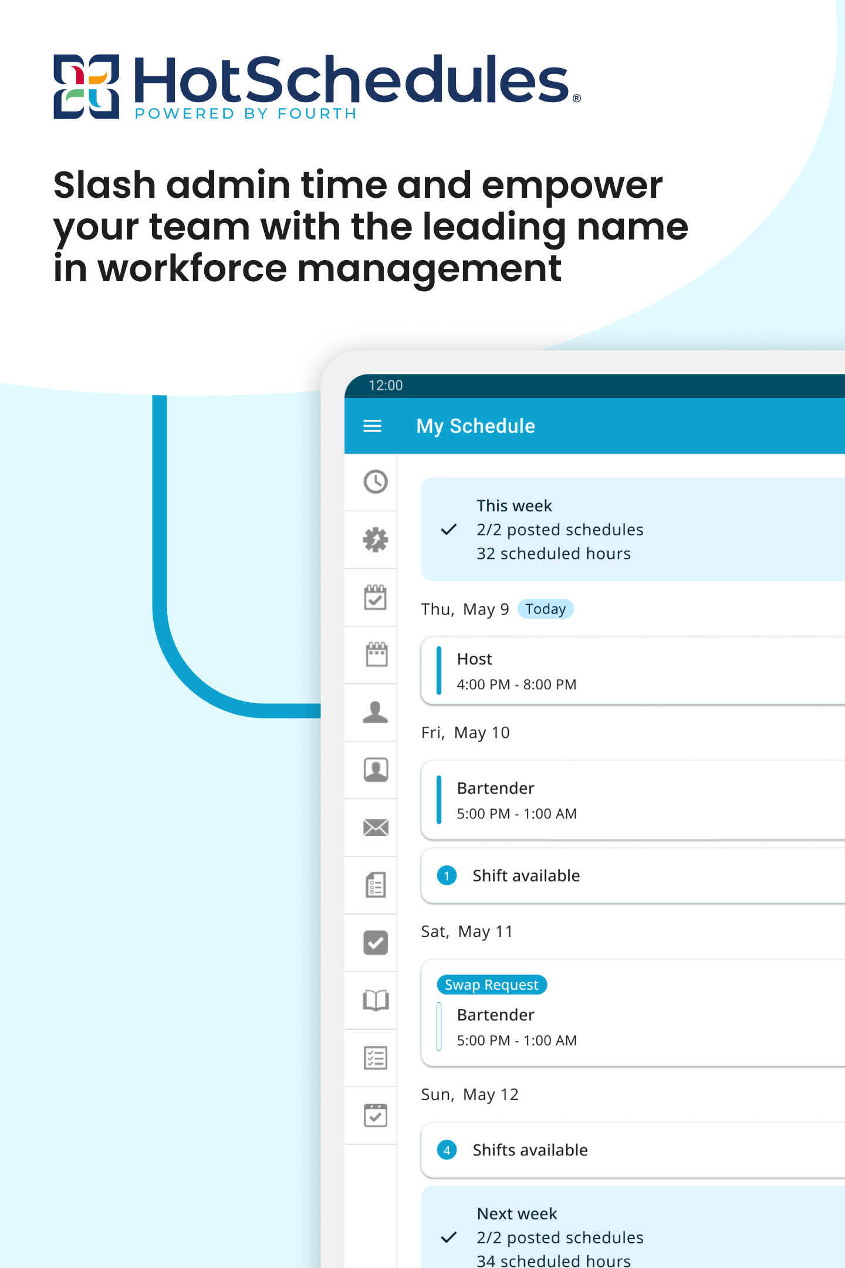The image size is (845, 1268).
Task: Open the person profile sidebar icon
Action: [x=376, y=712]
